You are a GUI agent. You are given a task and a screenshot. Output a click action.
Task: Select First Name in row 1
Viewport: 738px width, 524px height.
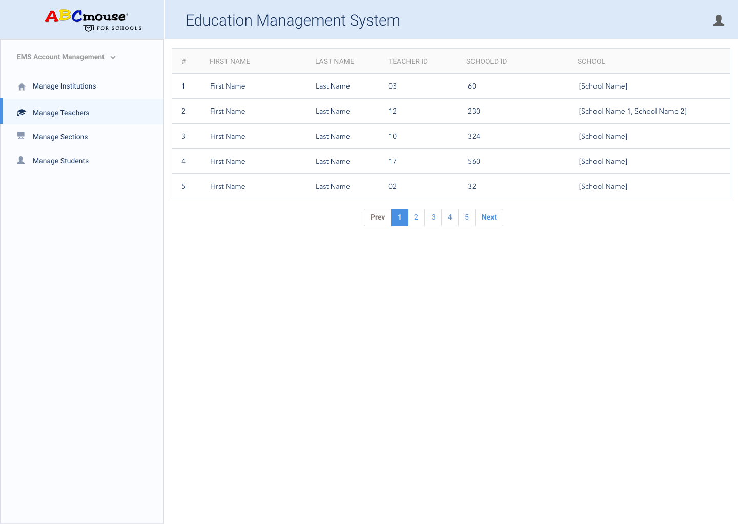coord(228,86)
